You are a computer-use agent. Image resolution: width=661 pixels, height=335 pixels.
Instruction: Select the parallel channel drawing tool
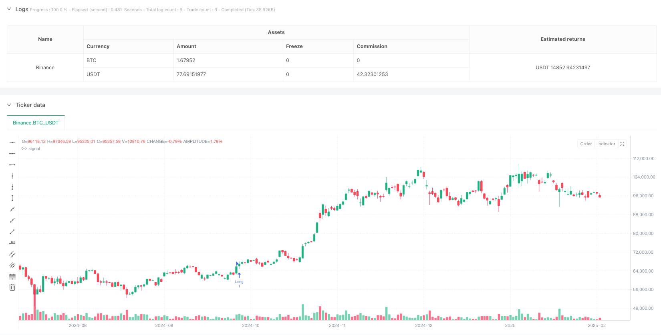point(12,254)
